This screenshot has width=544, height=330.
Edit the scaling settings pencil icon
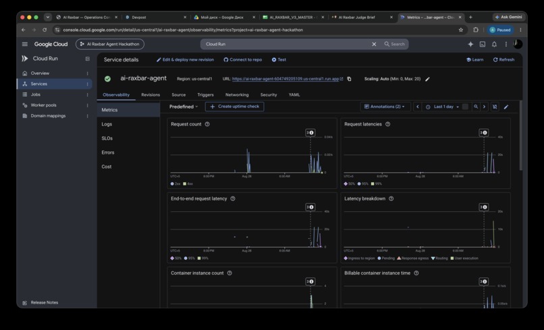click(x=427, y=79)
